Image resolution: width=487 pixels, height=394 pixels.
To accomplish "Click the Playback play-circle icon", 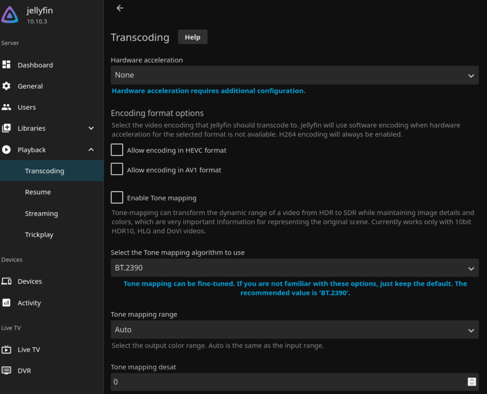I will [x=6, y=150].
